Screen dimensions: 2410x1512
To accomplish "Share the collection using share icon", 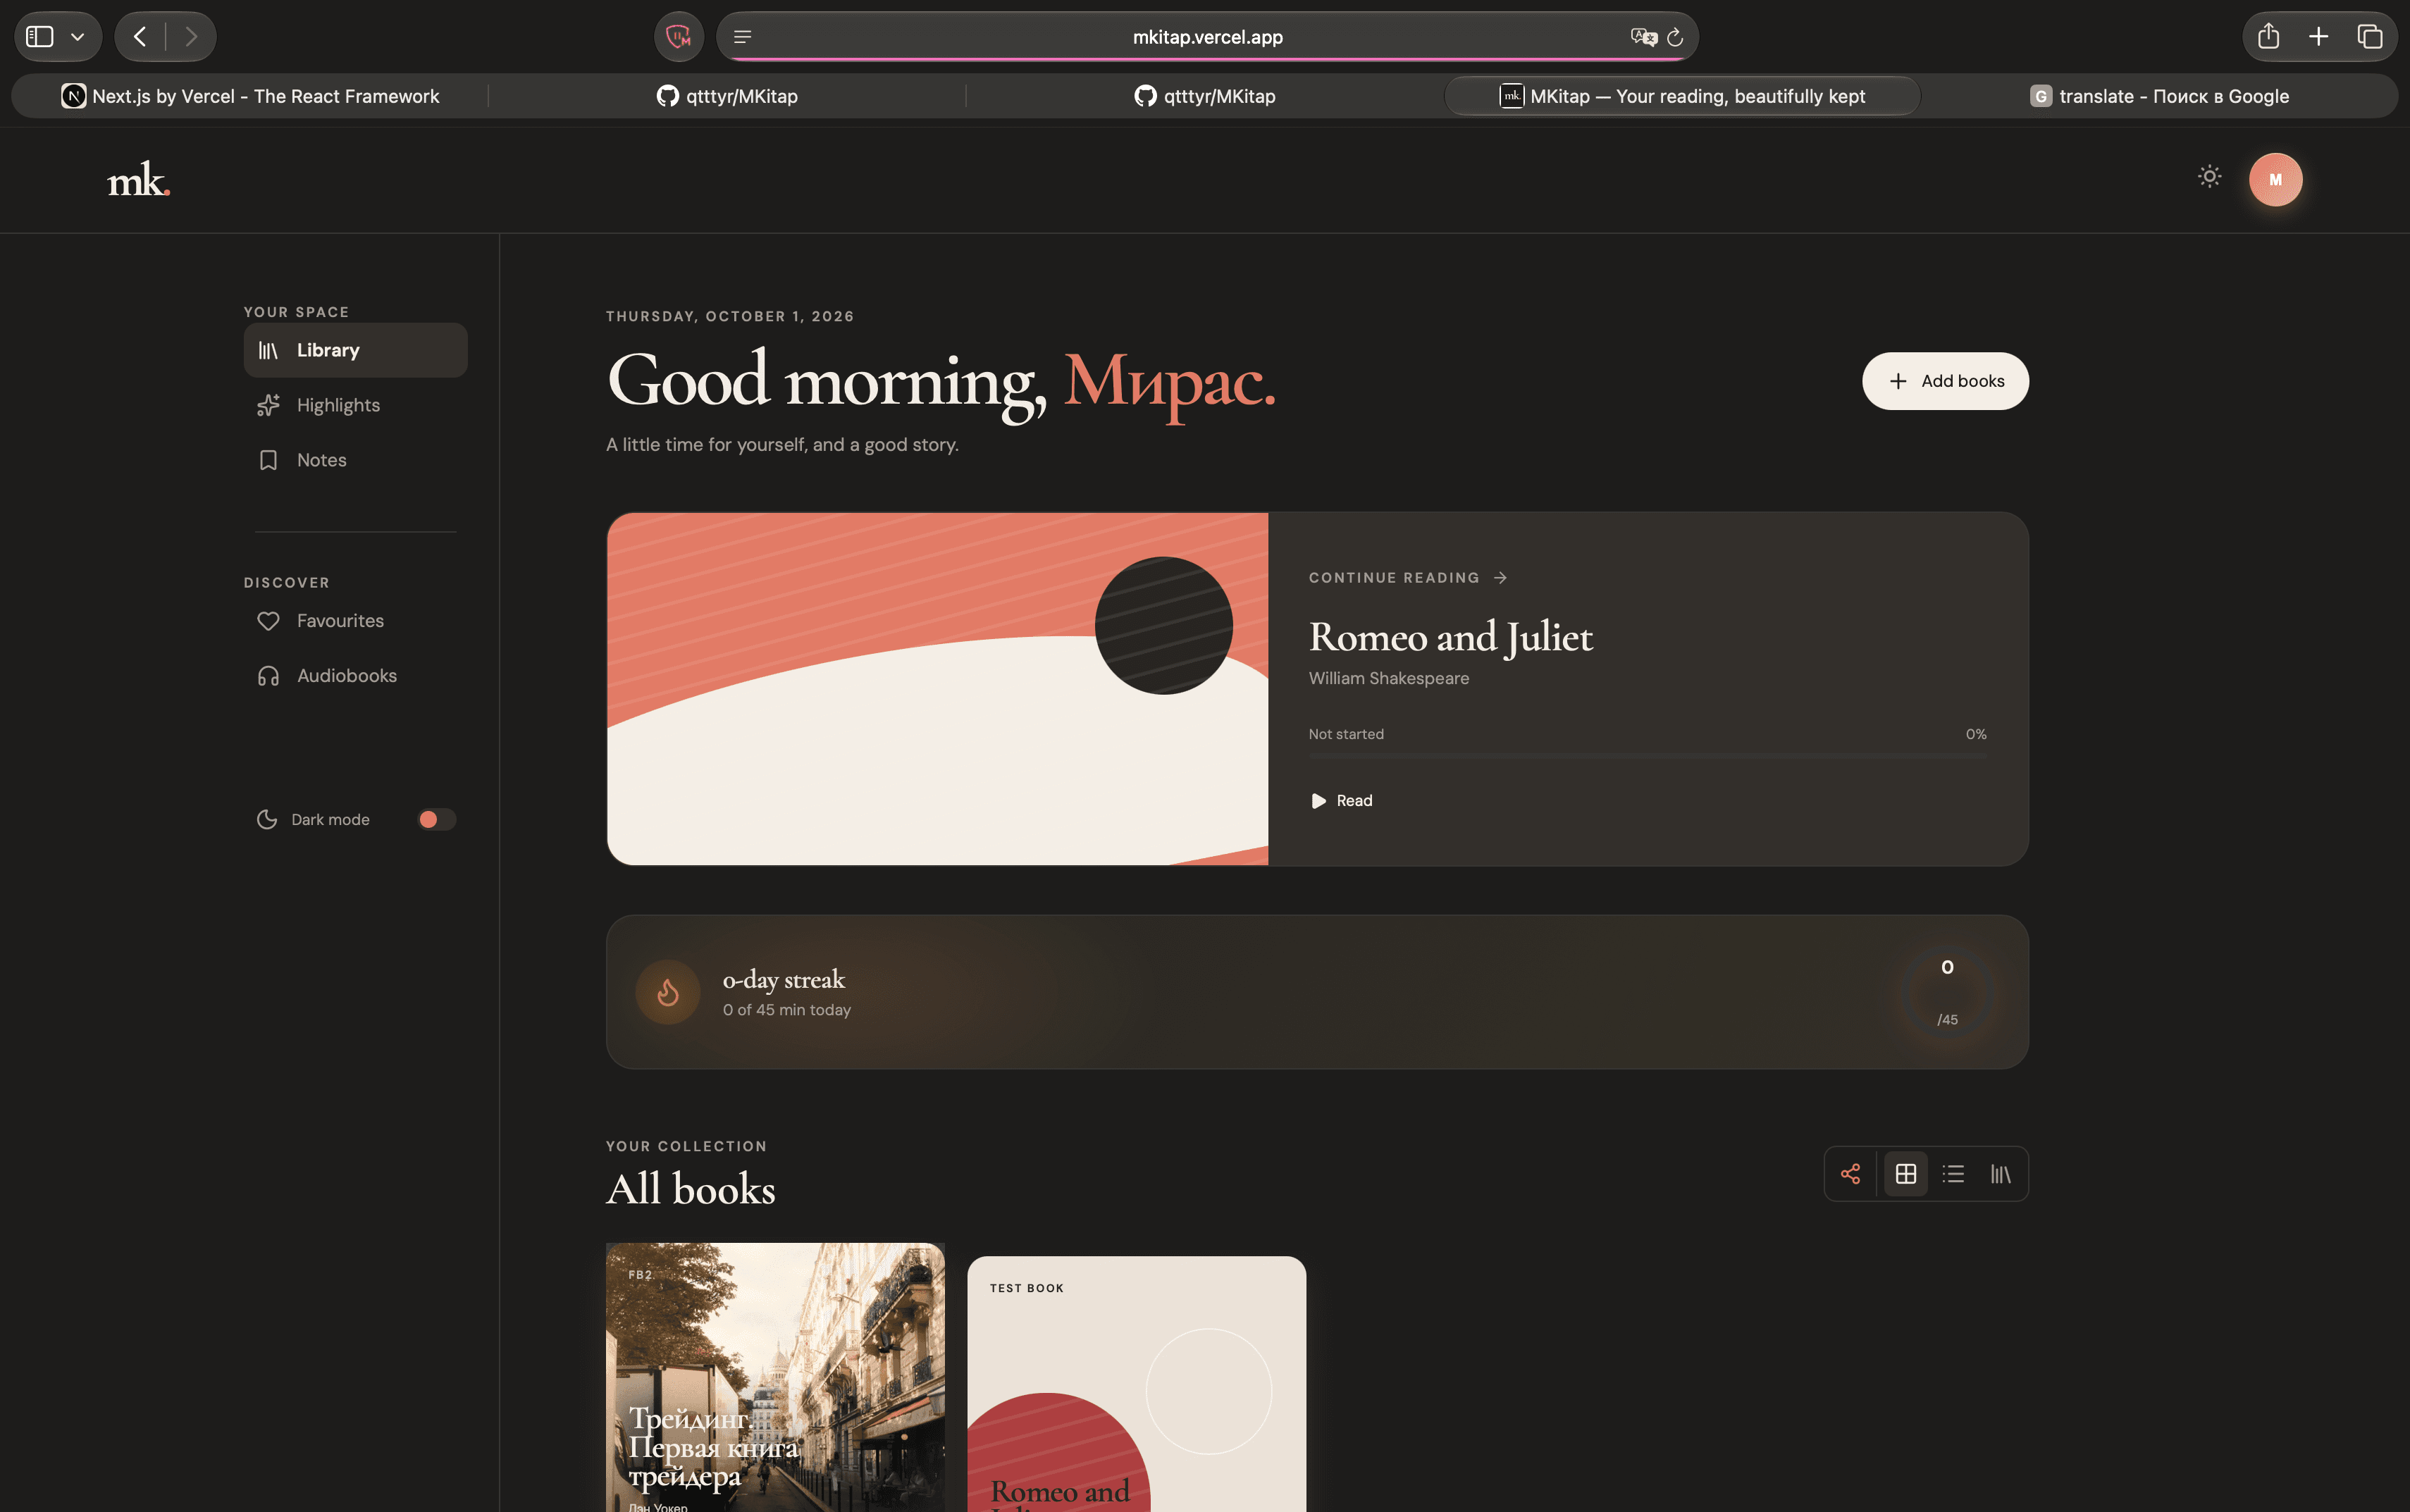I will pos(1850,1174).
